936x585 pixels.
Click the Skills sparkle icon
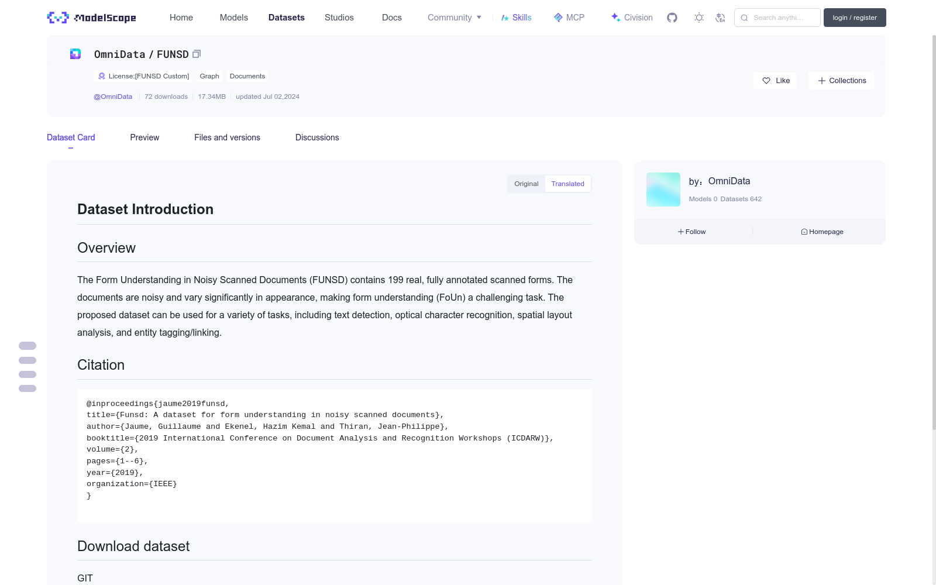coord(505,18)
